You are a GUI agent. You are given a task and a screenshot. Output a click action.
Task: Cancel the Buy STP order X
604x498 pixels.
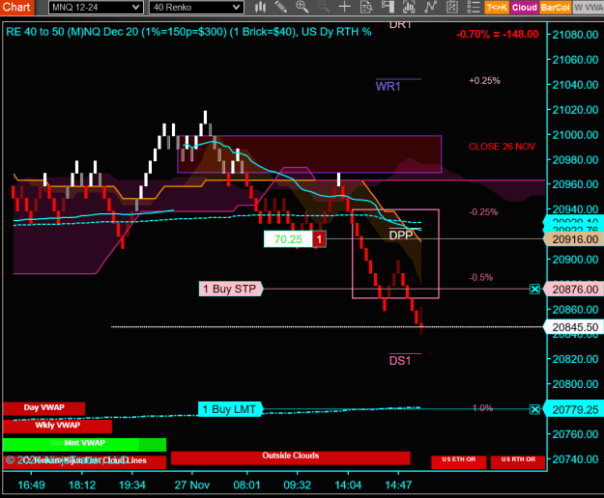pyautogui.click(x=534, y=290)
